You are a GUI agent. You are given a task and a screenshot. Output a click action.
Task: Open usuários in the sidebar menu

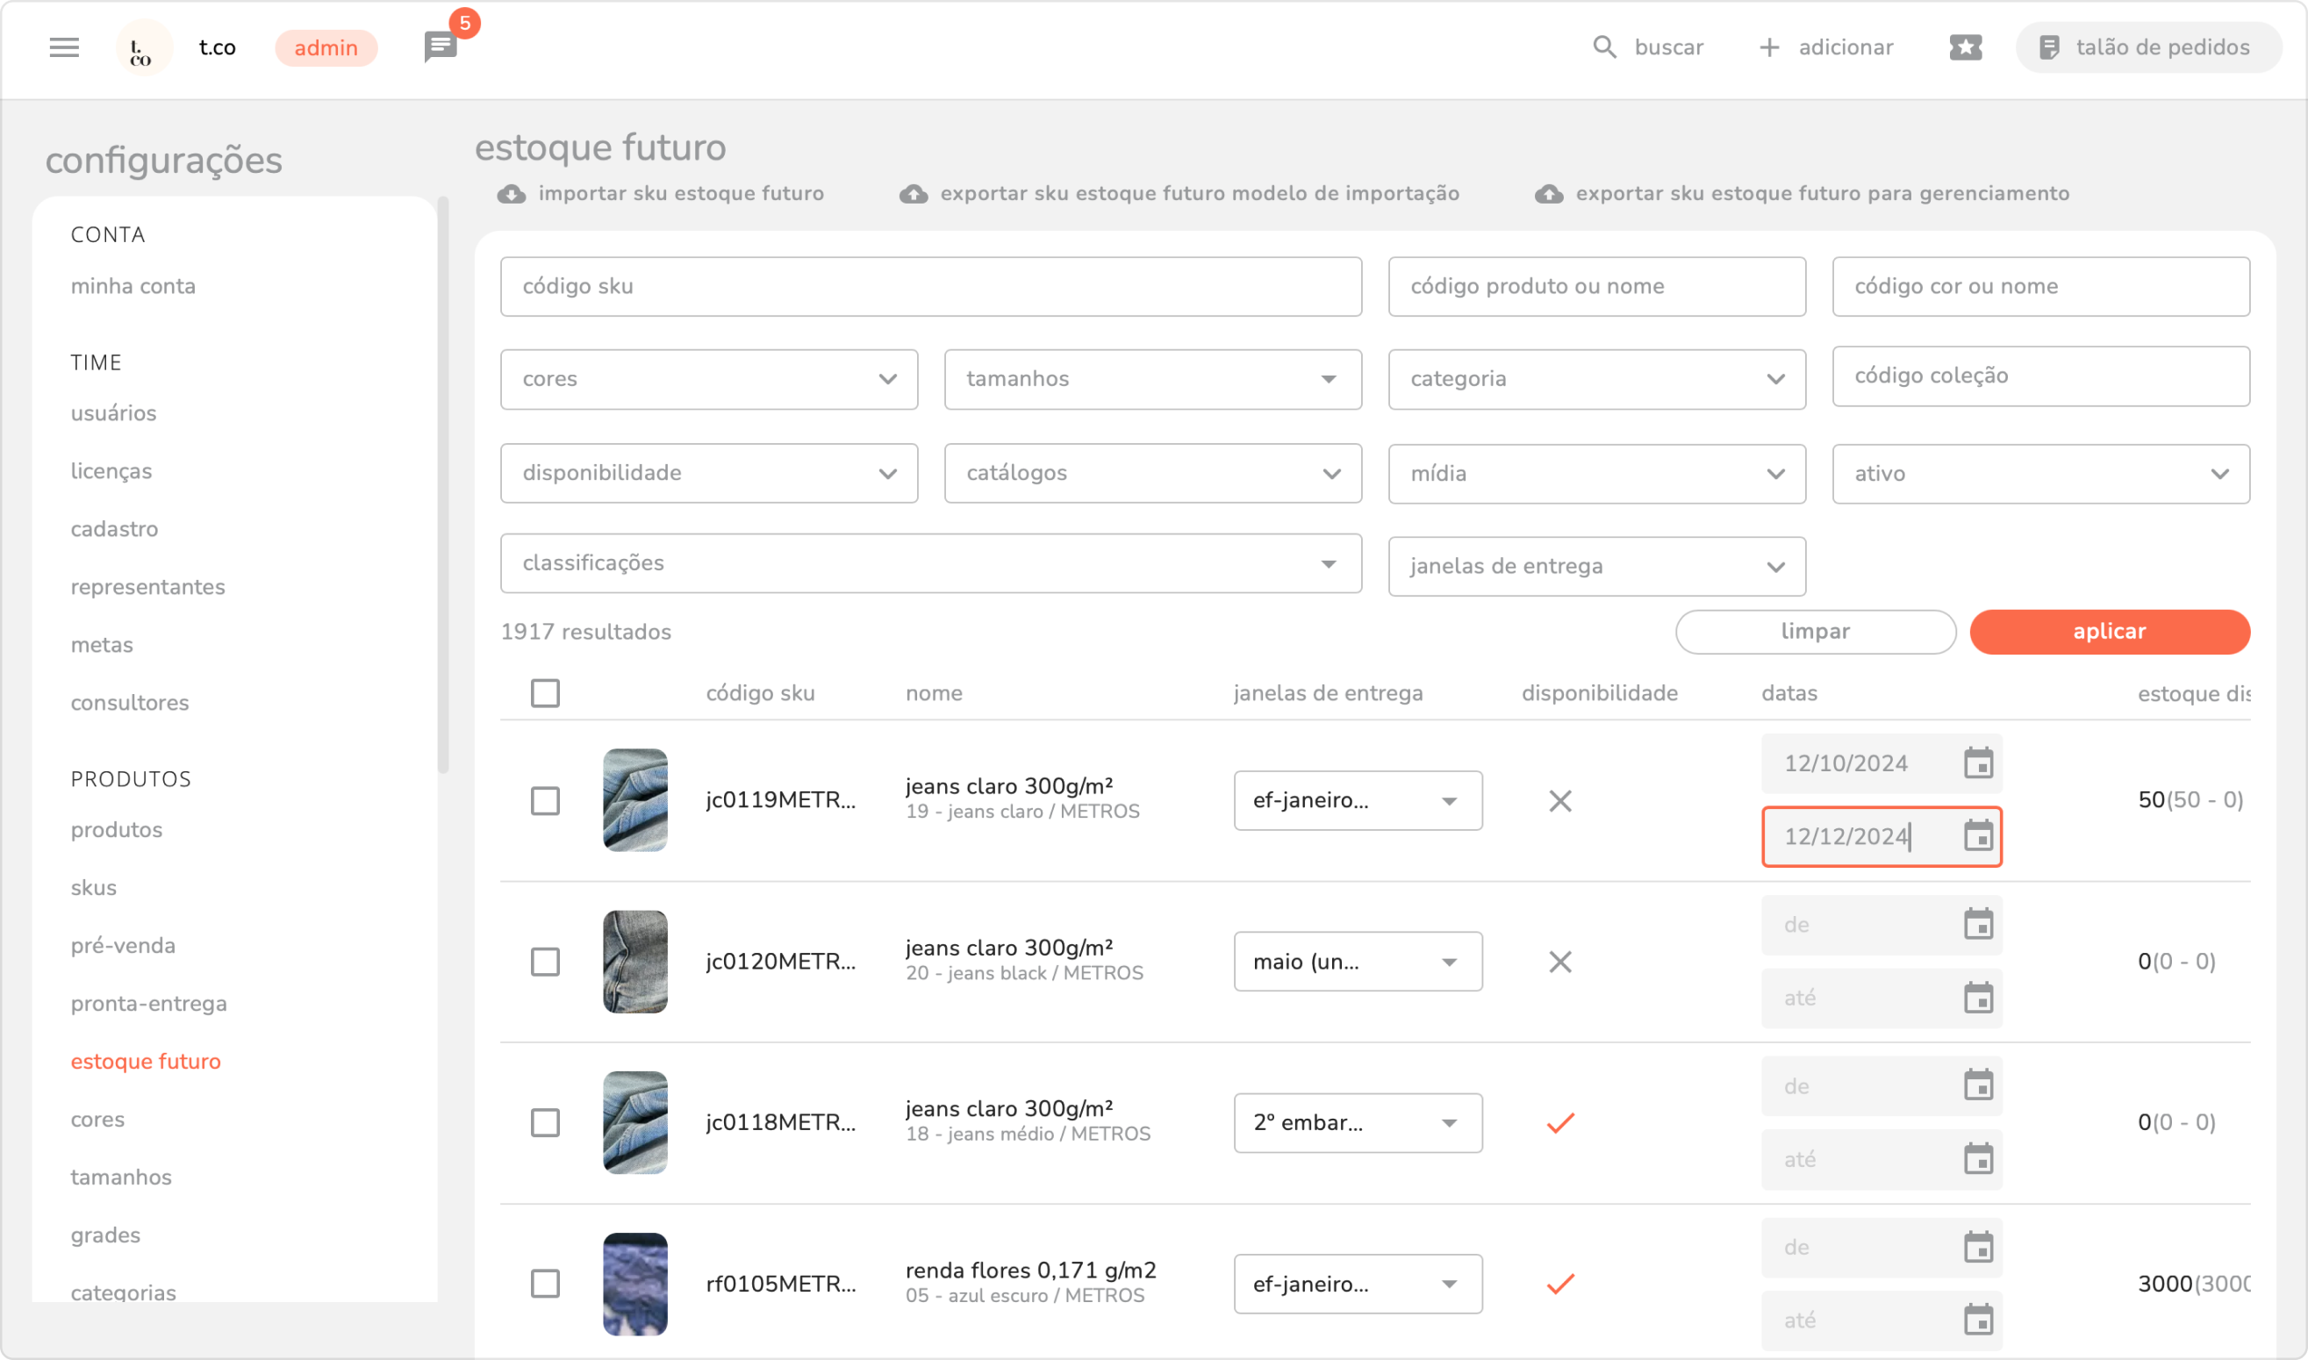pyautogui.click(x=114, y=413)
